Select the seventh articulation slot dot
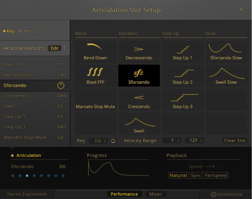 click(x=56, y=176)
